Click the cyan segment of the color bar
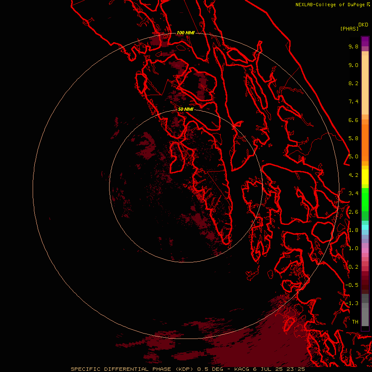 tap(365, 227)
